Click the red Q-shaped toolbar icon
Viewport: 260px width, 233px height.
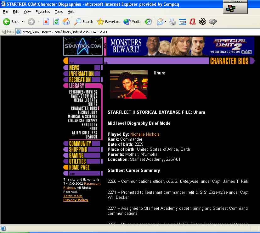(193, 22)
